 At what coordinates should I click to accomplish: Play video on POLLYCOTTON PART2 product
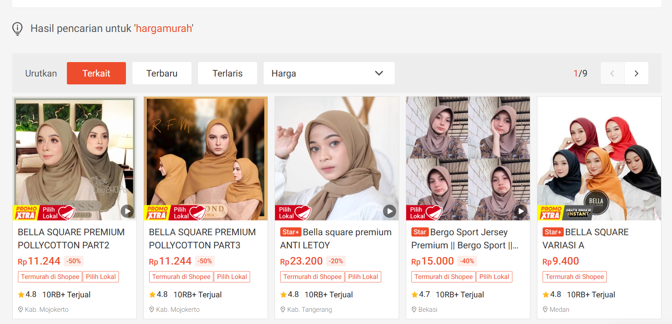click(x=127, y=211)
